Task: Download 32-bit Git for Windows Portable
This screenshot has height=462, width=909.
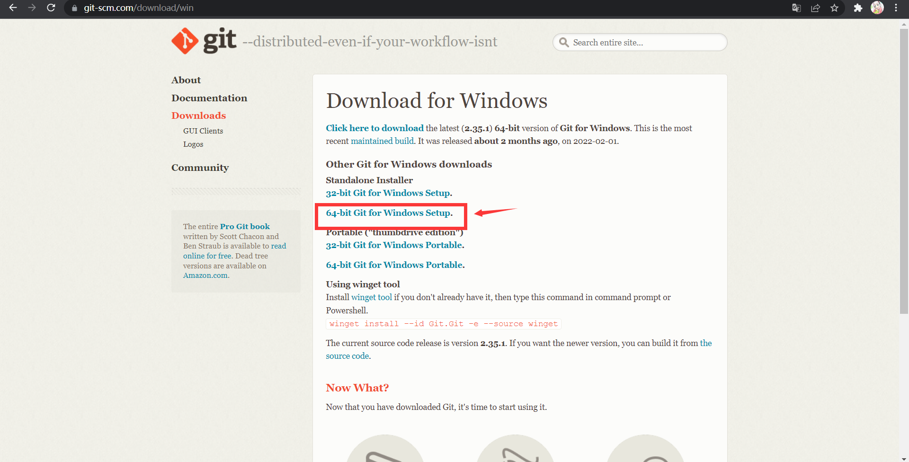Action: click(395, 245)
